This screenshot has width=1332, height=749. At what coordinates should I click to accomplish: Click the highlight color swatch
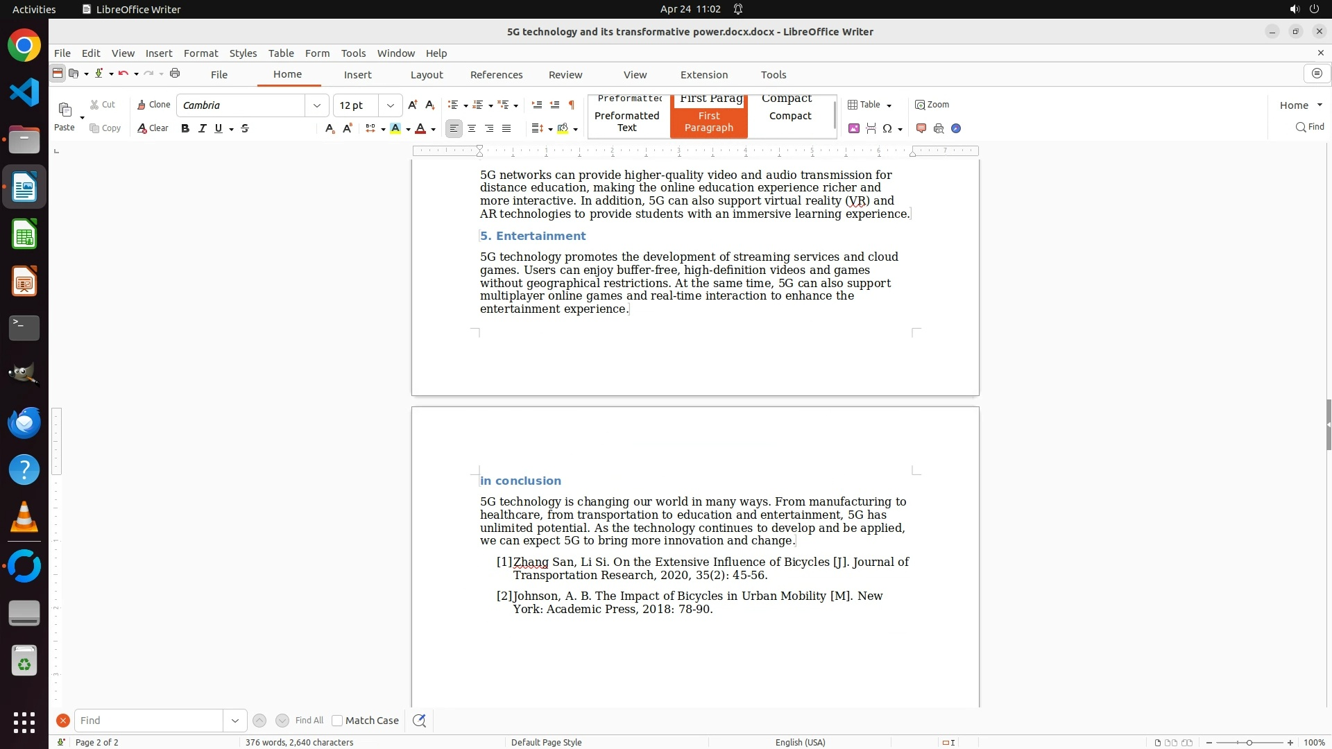(395, 128)
